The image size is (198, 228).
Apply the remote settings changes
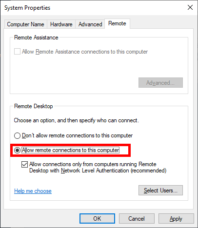coord(176,219)
